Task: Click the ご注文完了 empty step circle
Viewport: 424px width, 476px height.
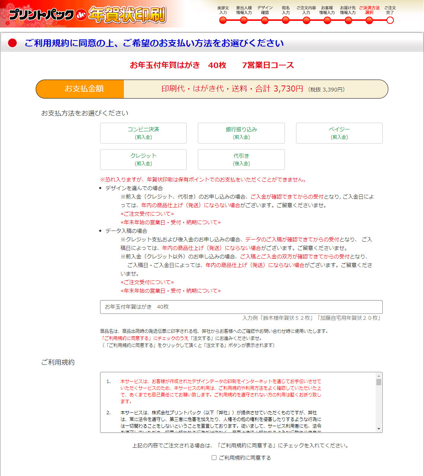Action: 390,20
